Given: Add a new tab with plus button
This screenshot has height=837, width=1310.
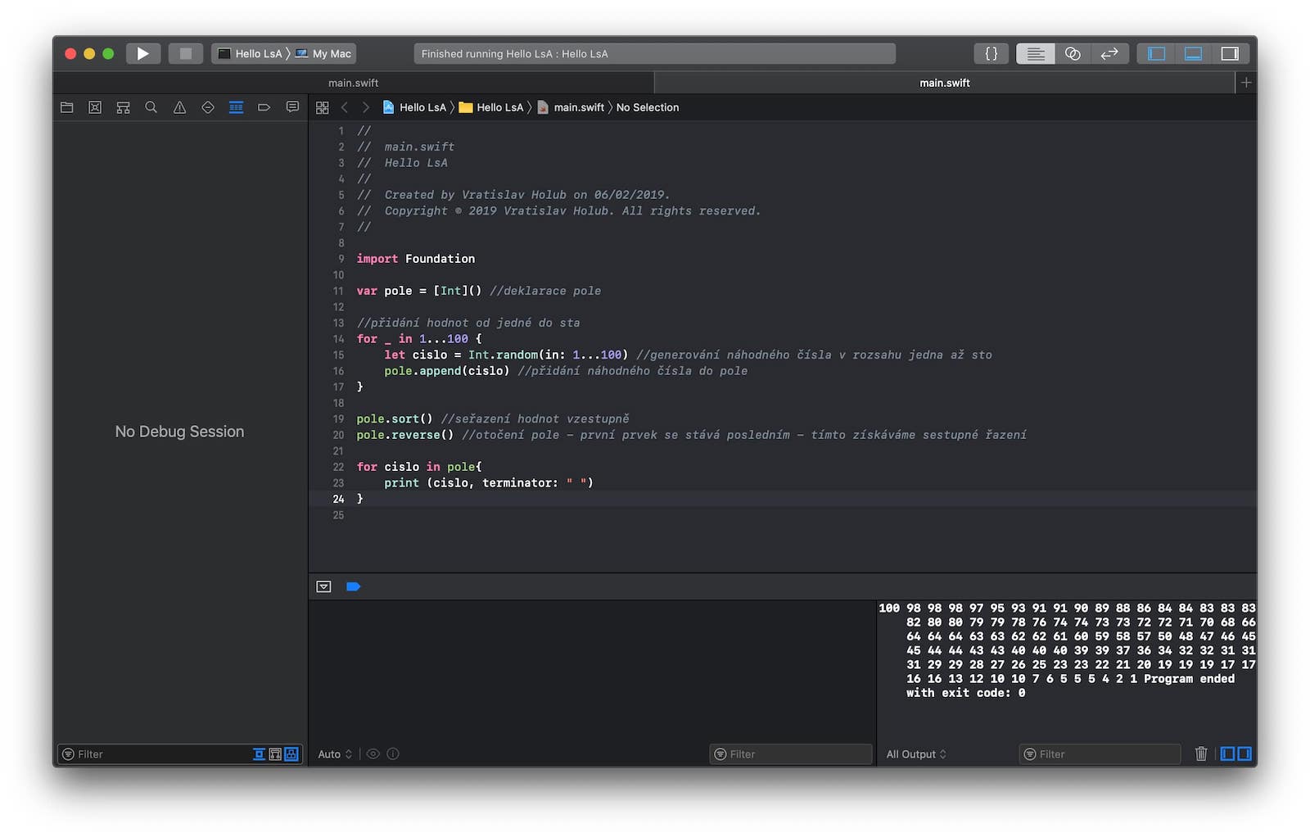Looking at the screenshot, I should point(1246,83).
